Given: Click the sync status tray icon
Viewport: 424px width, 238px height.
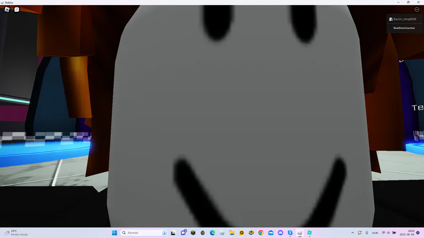Looking at the screenshot, I should [x=359, y=233].
